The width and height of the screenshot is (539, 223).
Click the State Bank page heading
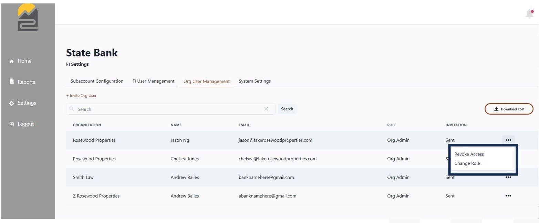tap(92, 53)
